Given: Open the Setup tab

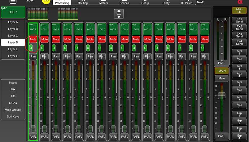Looking at the screenshot, I should point(145,3).
